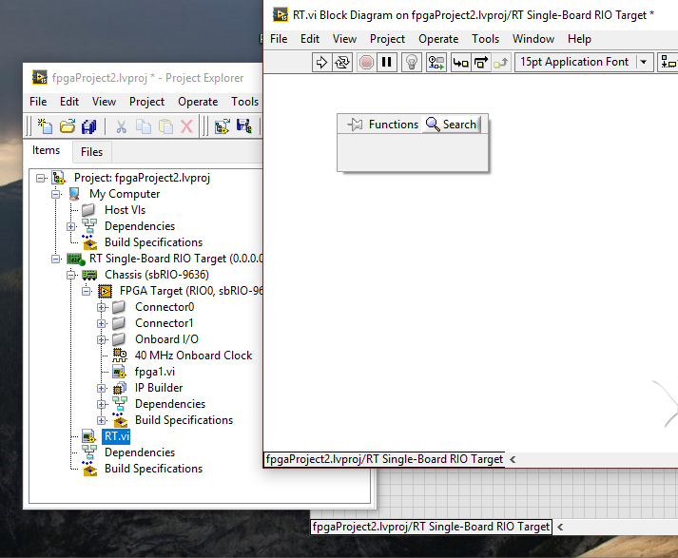Expand Dependencies under FPGA Target

(101, 405)
